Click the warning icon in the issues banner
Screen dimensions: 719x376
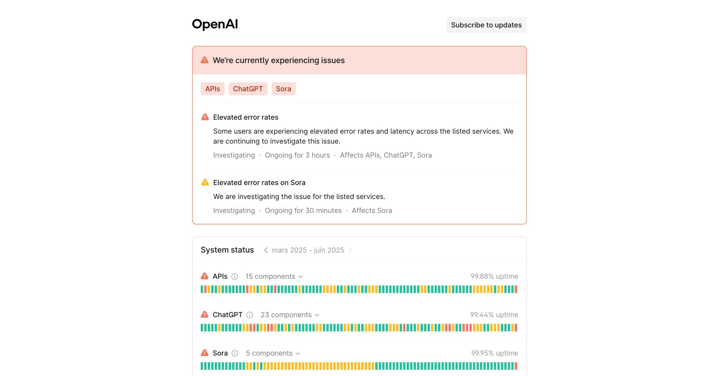tap(204, 60)
